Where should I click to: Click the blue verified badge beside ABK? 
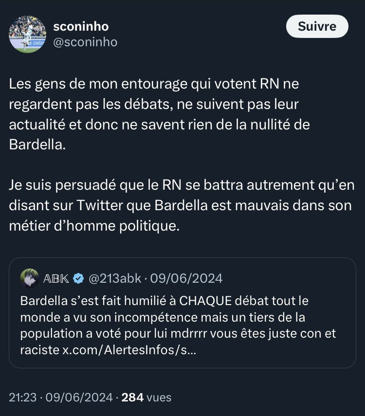click(x=78, y=278)
